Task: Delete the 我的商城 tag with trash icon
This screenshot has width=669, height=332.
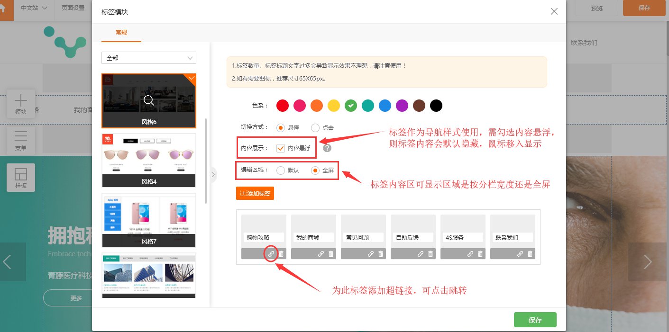Action: click(331, 254)
